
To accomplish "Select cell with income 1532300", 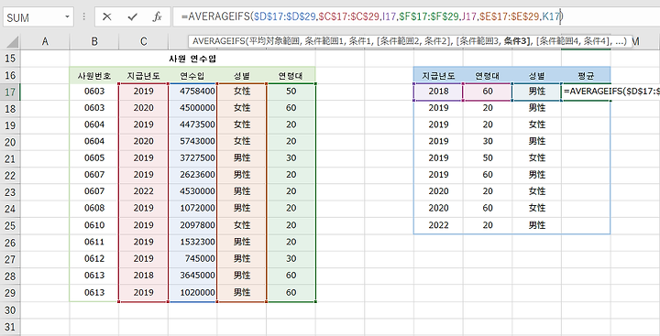I will coord(192,242).
